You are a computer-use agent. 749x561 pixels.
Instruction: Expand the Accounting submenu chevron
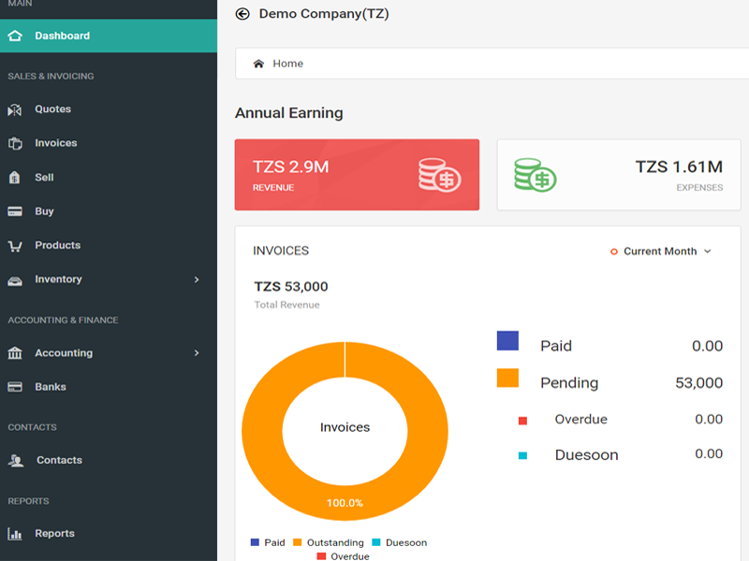(197, 353)
